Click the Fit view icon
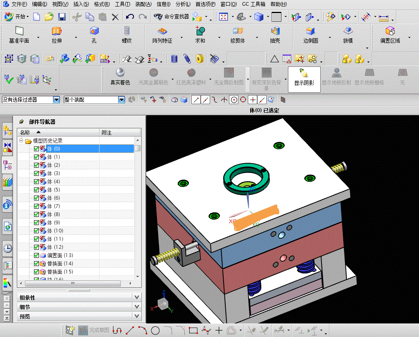419x337 pixels. [223, 17]
